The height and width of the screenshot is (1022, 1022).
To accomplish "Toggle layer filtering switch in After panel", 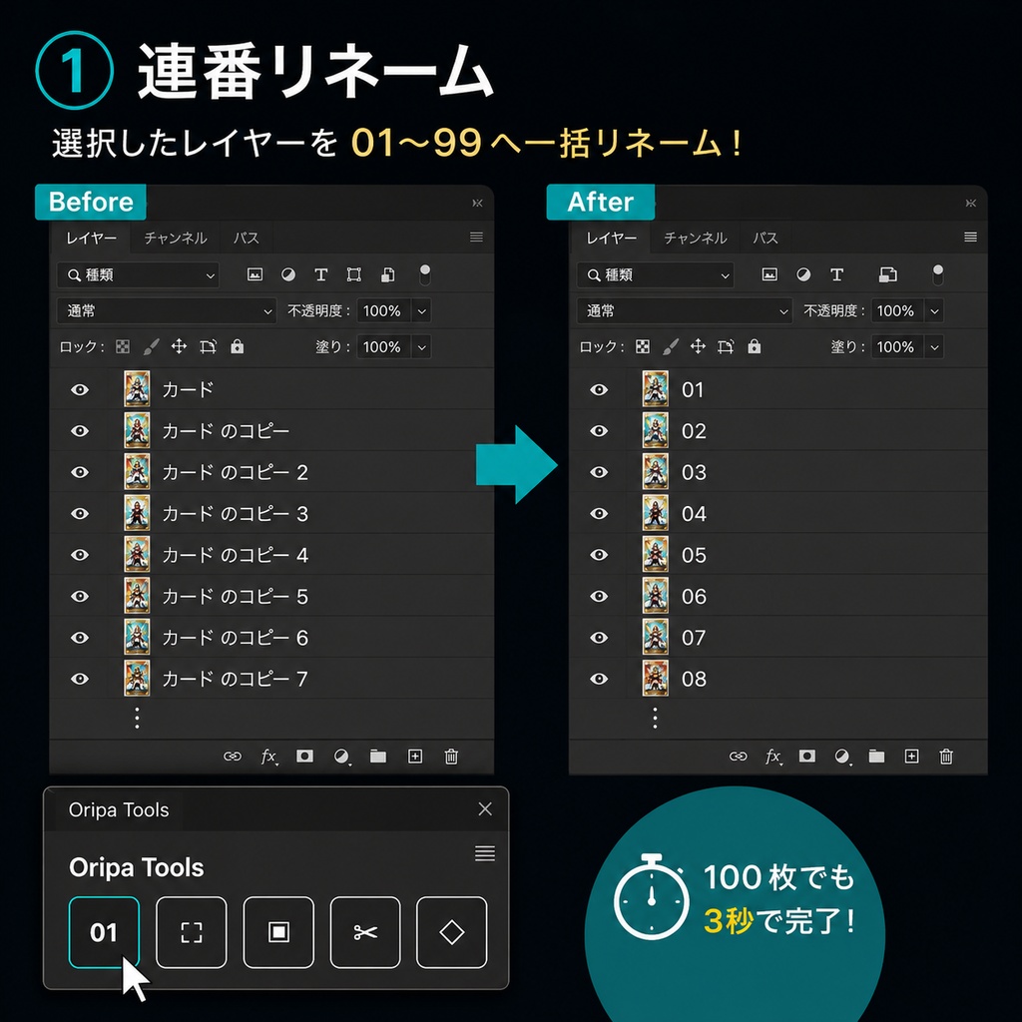I will (938, 274).
